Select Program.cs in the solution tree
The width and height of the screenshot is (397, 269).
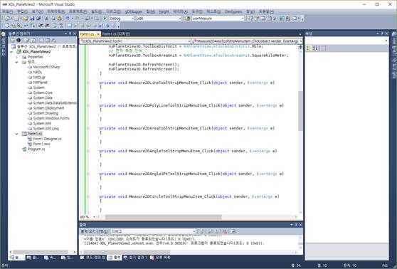pos(36,149)
